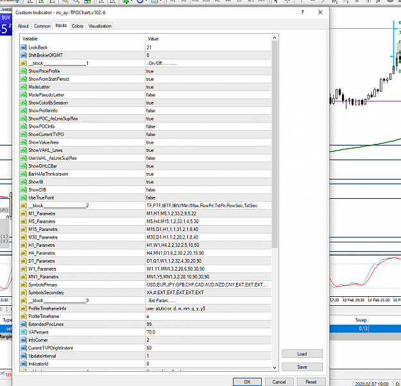This screenshot has width=401, height=386.
Task: Reset the inputs to defaults
Action: click(x=311, y=382)
